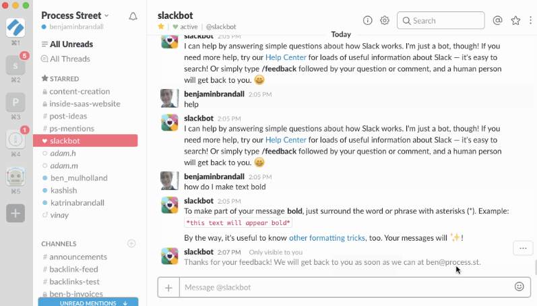Add a new workspace with plus button
Image resolution: width=537 pixels, height=306 pixels.
pyautogui.click(x=15, y=213)
